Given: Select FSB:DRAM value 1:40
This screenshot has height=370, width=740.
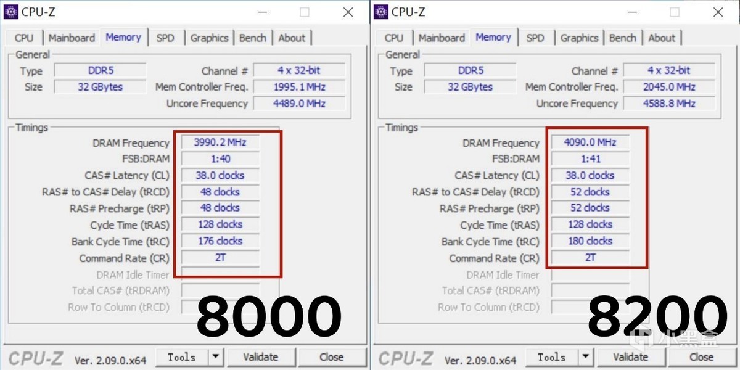Looking at the screenshot, I should click(220, 159).
